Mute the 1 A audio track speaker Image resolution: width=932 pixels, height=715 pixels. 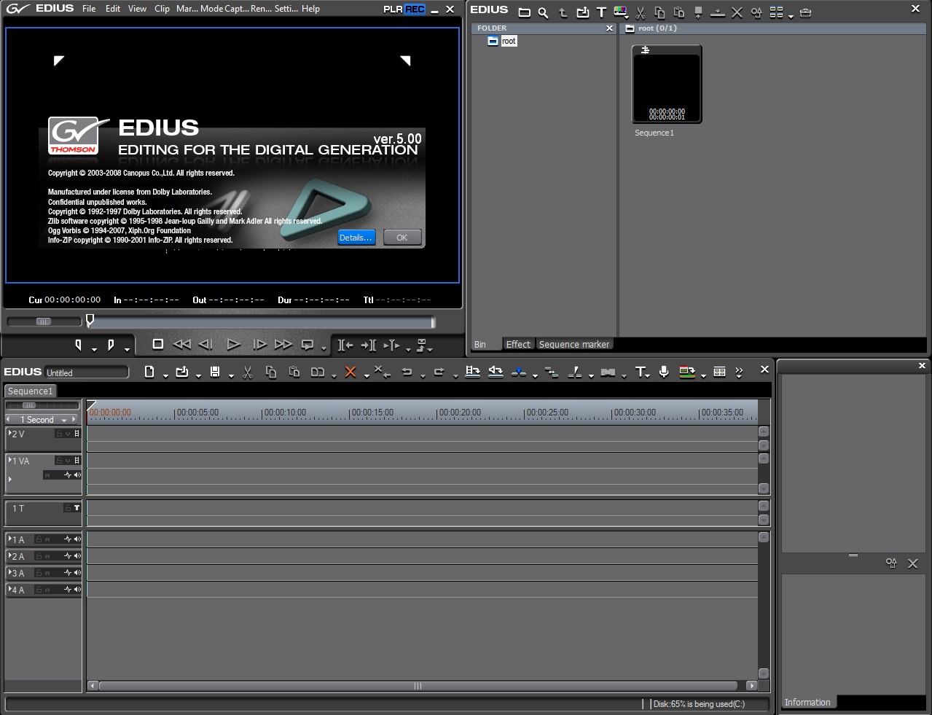(x=77, y=539)
